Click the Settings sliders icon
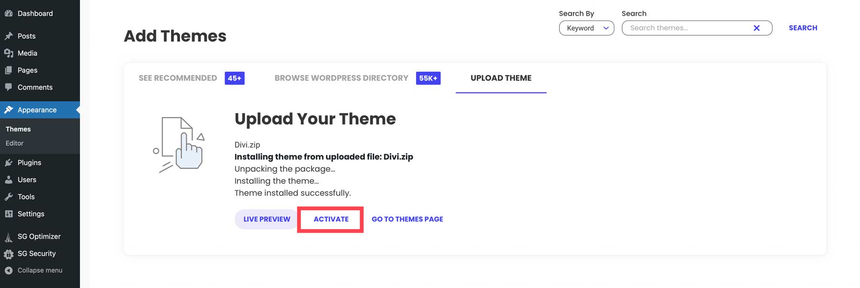Image resolution: width=860 pixels, height=288 pixels. click(9, 214)
